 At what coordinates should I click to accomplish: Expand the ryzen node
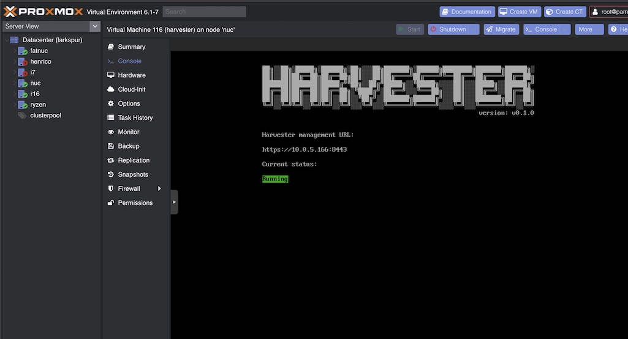(15, 105)
